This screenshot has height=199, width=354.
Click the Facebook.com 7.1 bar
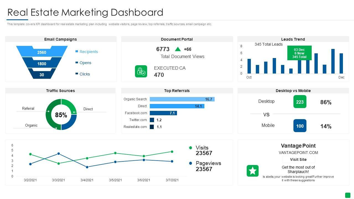(163, 113)
